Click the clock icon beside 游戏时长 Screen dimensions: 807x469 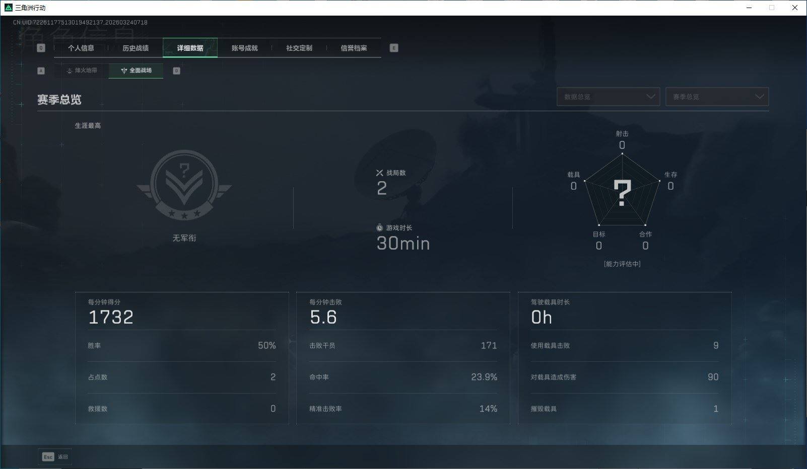(x=380, y=228)
